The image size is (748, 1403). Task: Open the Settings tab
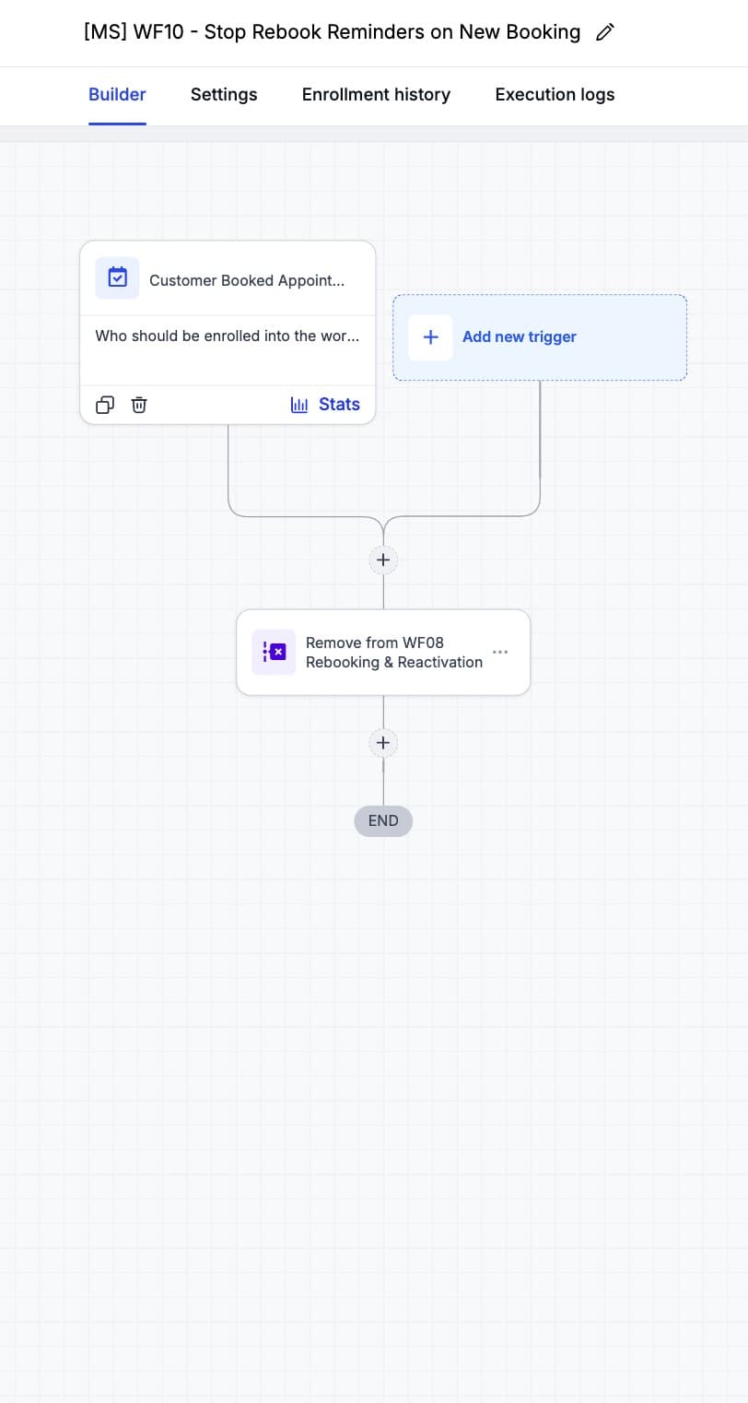[224, 94]
